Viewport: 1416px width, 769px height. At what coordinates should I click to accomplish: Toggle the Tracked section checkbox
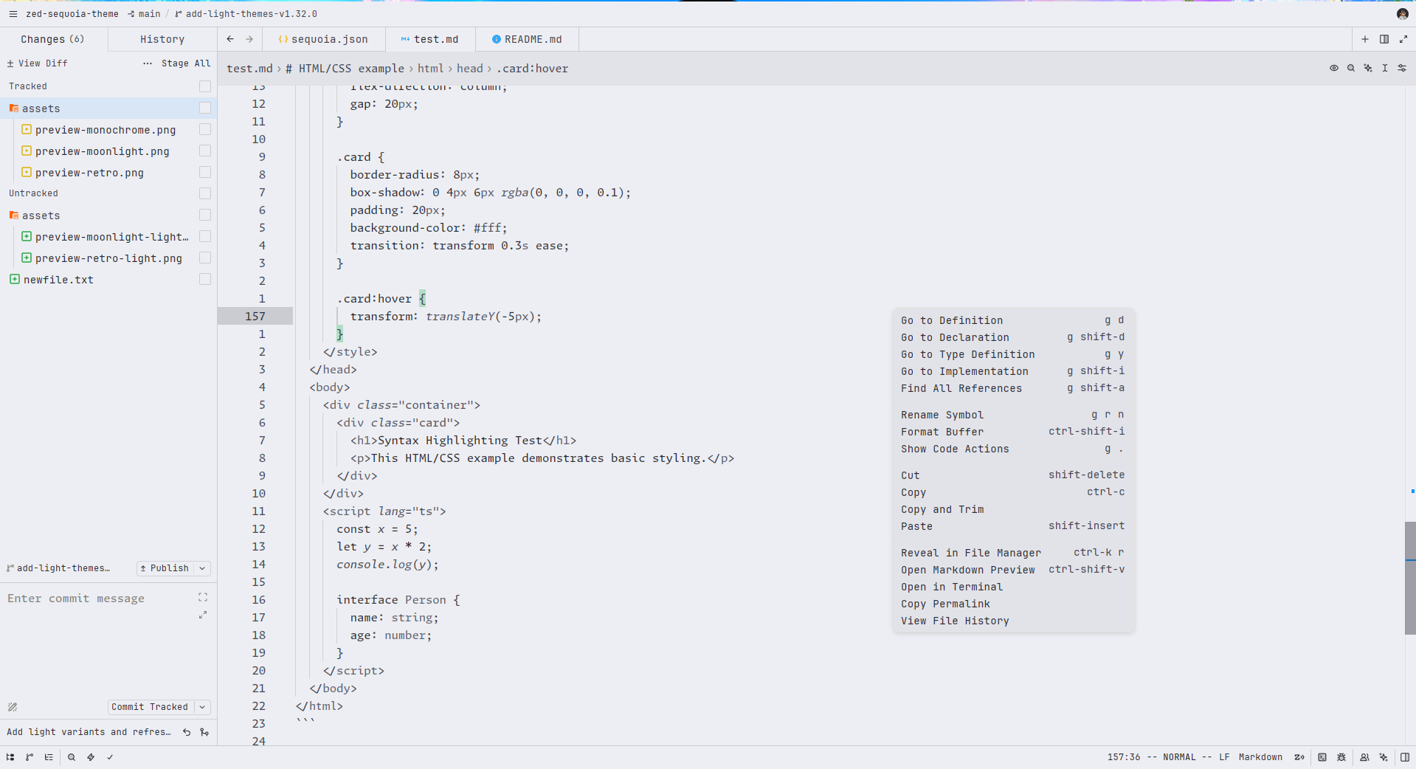(x=205, y=86)
